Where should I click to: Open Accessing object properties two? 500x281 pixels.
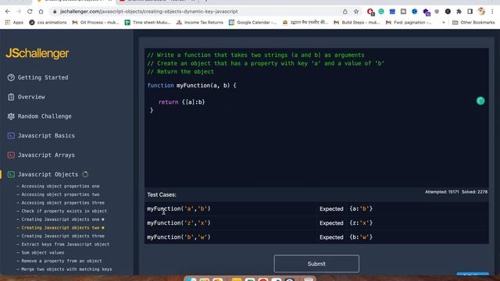[x=60, y=194]
